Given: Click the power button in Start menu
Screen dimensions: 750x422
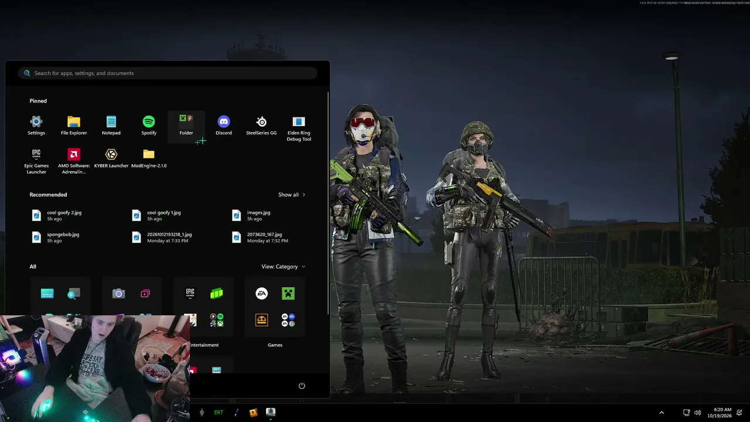Looking at the screenshot, I should tap(302, 386).
